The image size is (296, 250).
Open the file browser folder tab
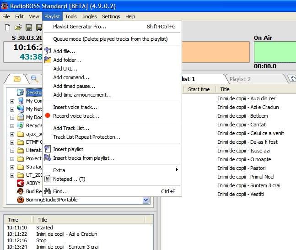(17, 79)
